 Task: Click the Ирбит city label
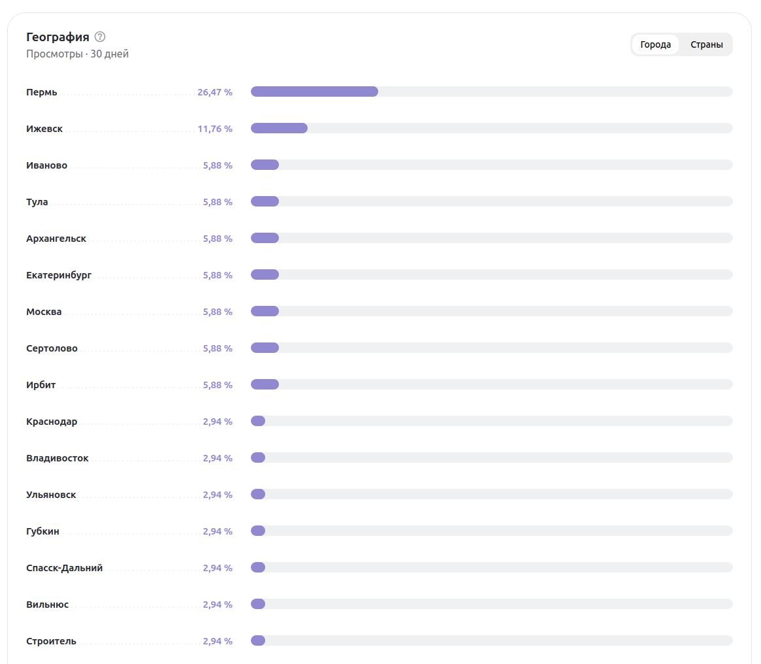coord(40,385)
